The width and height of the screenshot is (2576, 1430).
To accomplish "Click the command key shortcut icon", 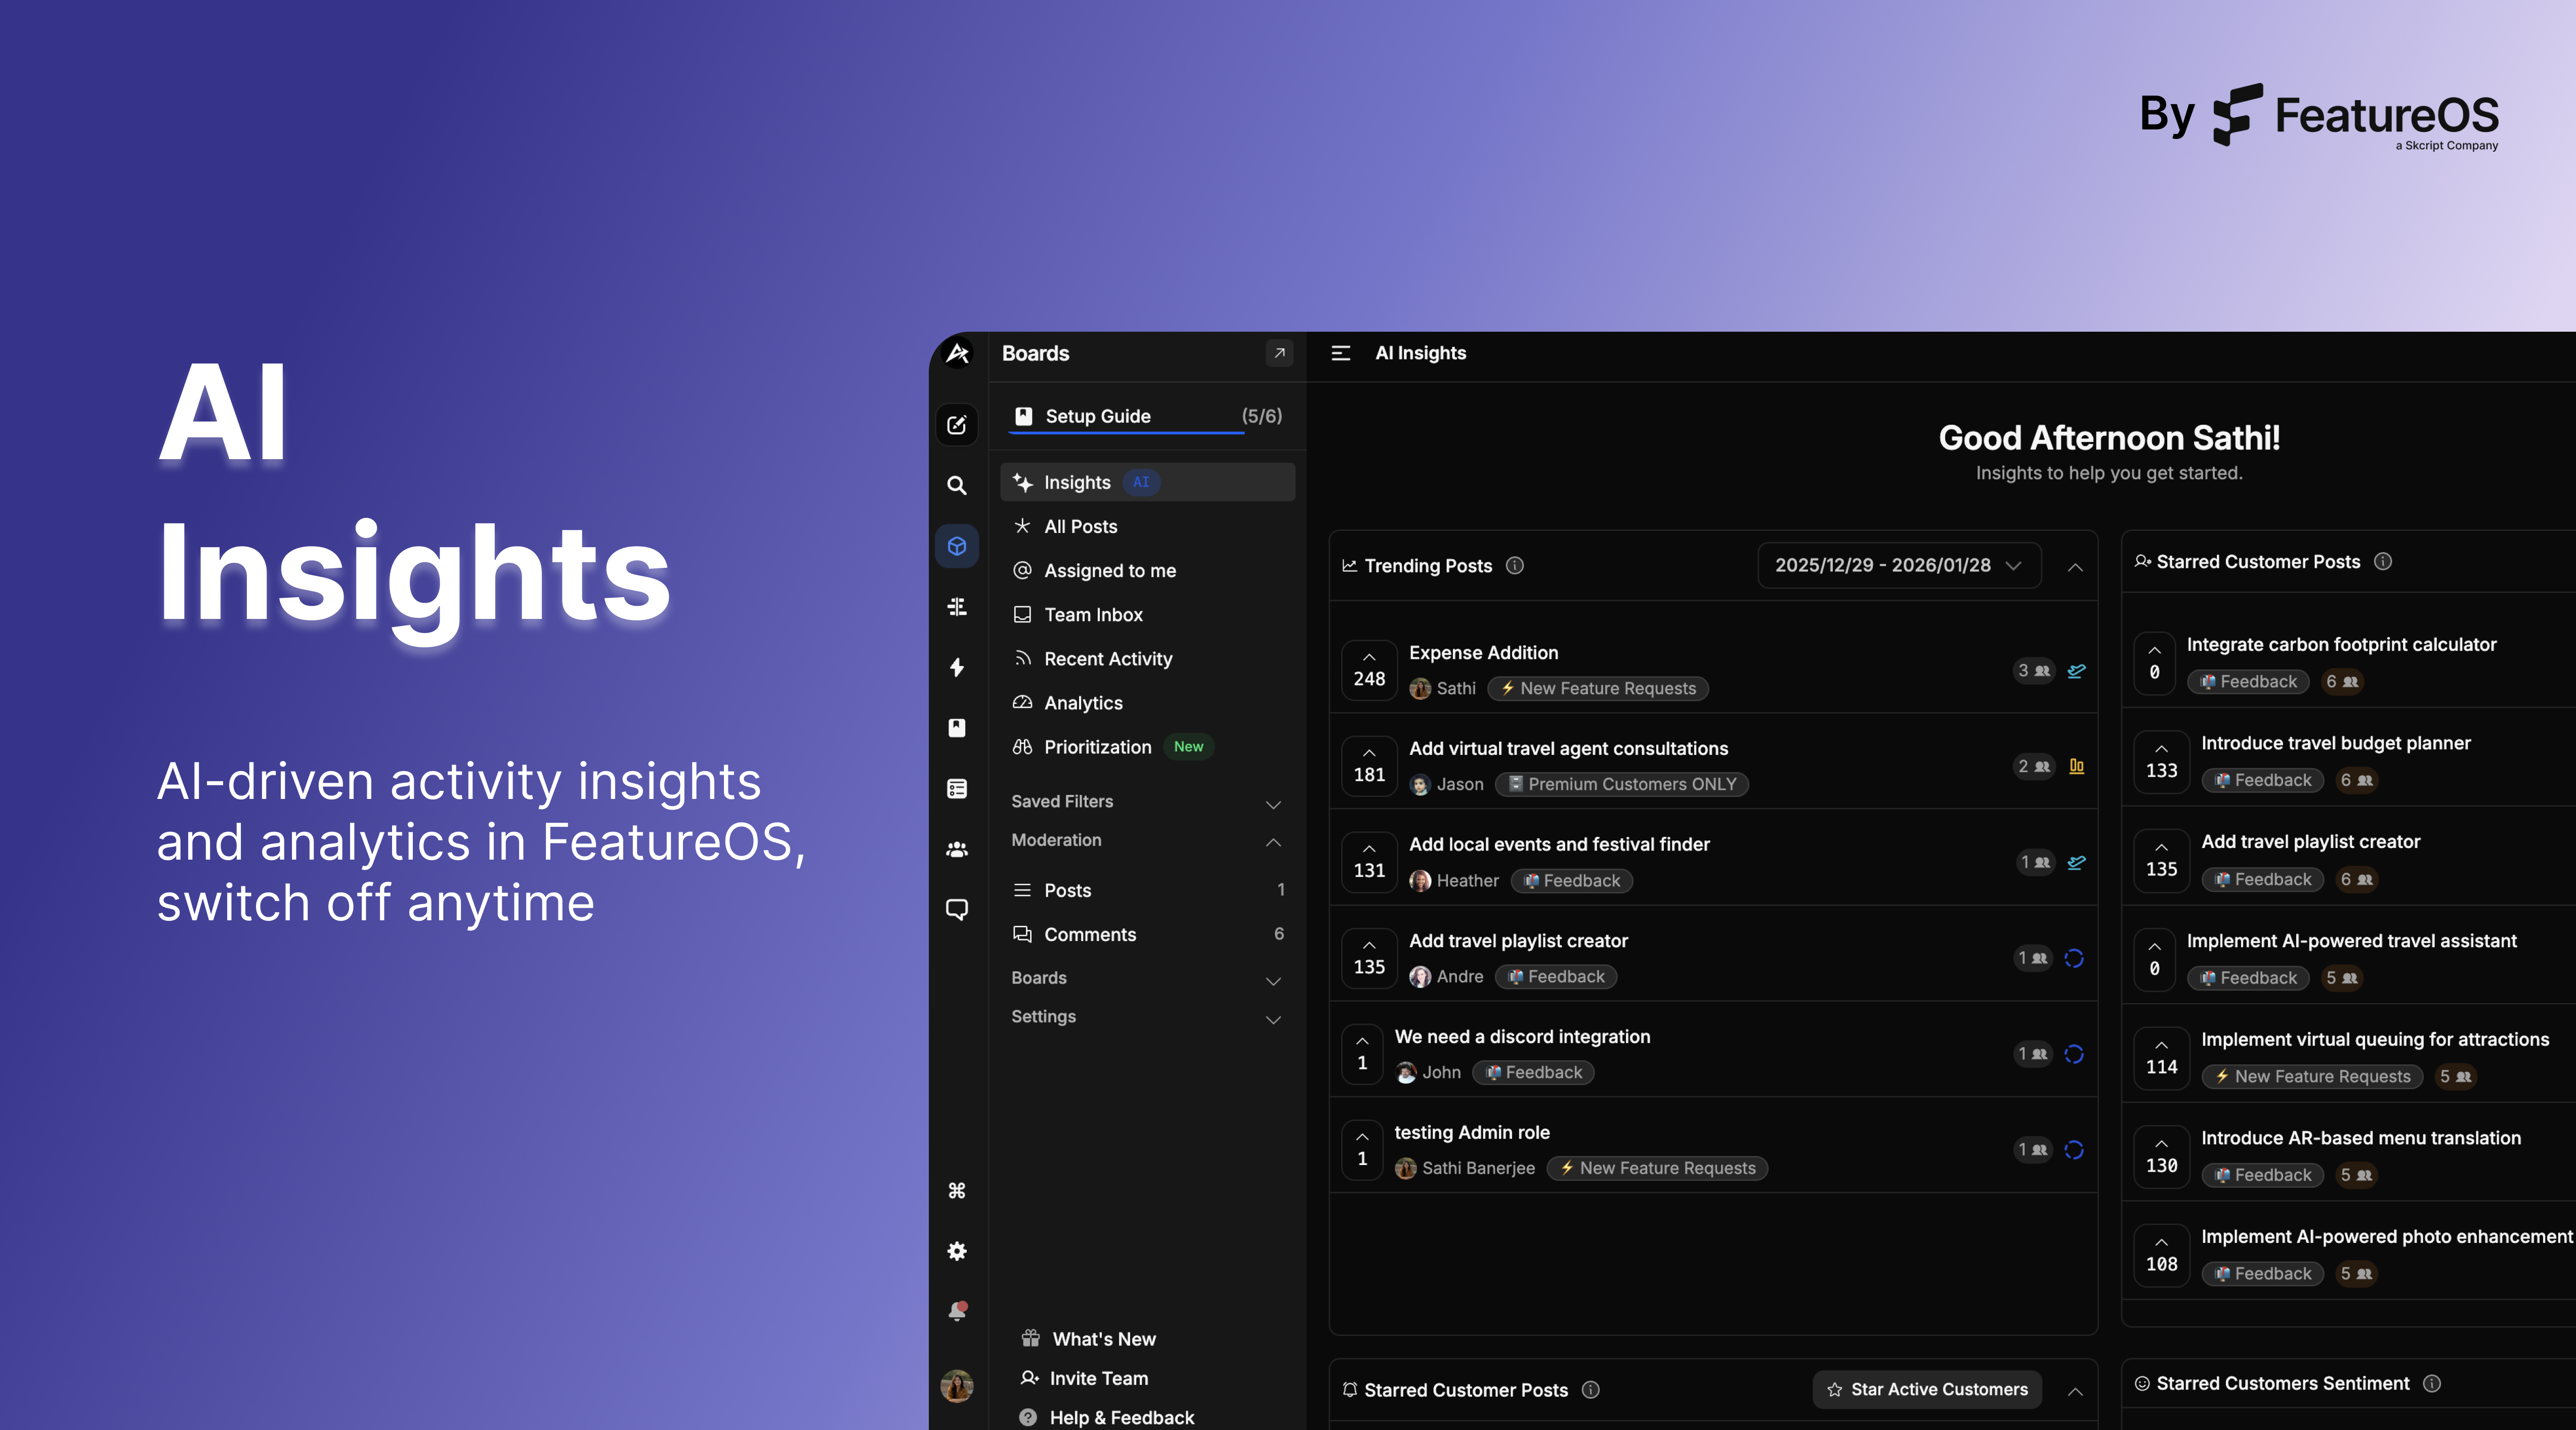I will pyautogui.click(x=956, y=1190).
